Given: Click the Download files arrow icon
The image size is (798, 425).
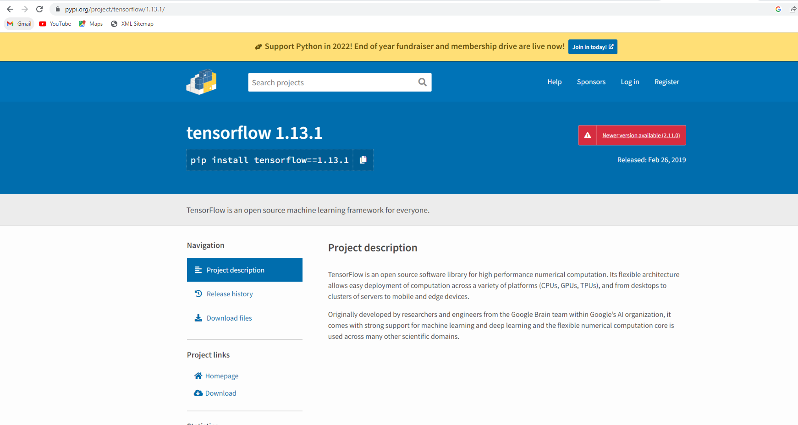Looking at the screenshot, I should (x=198, y=318).
